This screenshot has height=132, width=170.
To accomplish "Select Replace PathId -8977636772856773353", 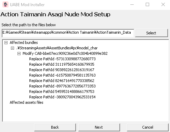I will 62,86.
